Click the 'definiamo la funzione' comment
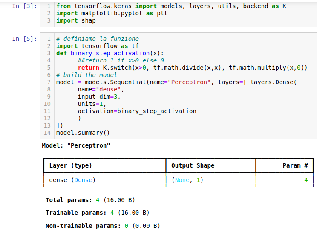317x230 pixels. (98, 39)
